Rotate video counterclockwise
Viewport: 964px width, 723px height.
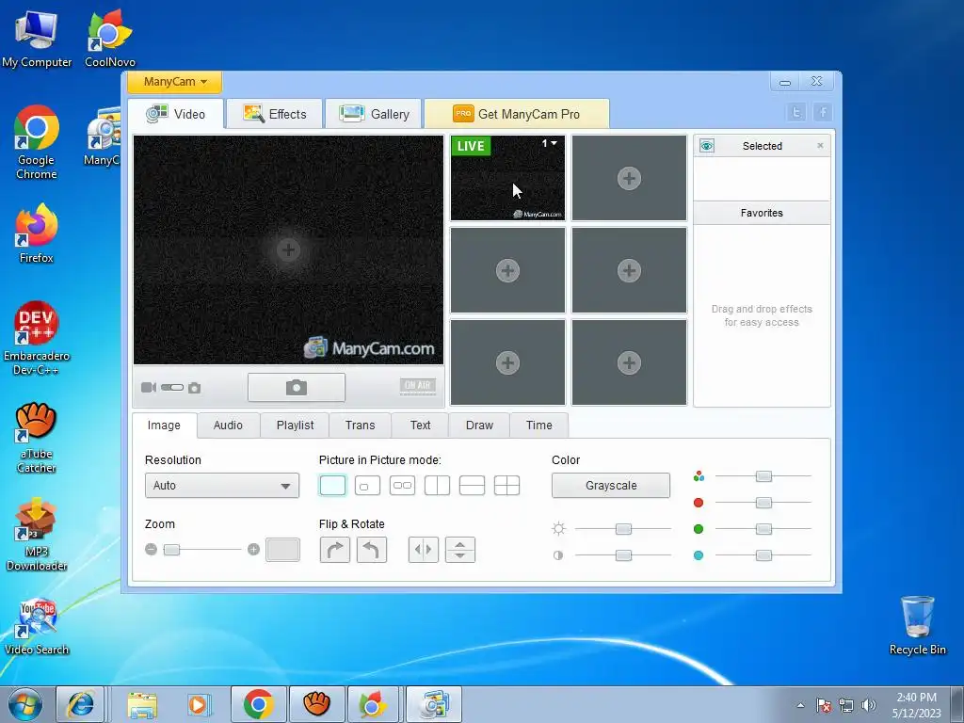(371, 550)
